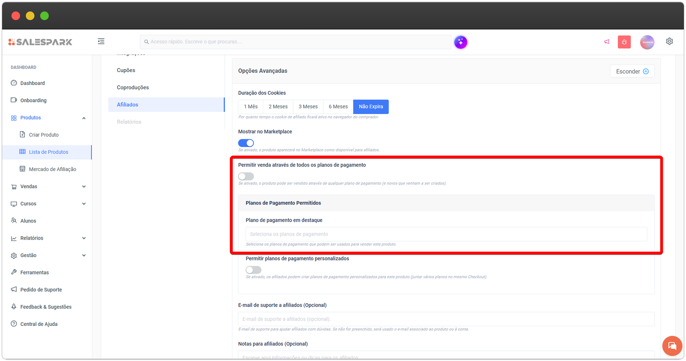Viewport: 686px width, 361px height.
Task: Select the 3 Meses cookie duration
Action: [x=308, y=107]
